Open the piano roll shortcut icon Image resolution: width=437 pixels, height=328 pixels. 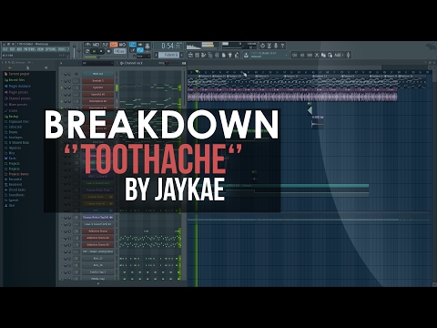[203, 55]
